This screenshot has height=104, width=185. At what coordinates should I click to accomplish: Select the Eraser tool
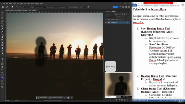[2, 42]
